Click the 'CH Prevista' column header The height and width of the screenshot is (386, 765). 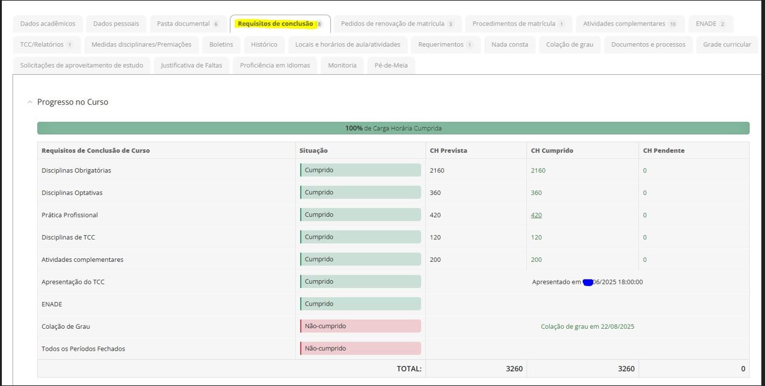tap(449, 150)
